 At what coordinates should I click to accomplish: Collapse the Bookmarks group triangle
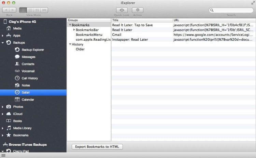(70, 25)
